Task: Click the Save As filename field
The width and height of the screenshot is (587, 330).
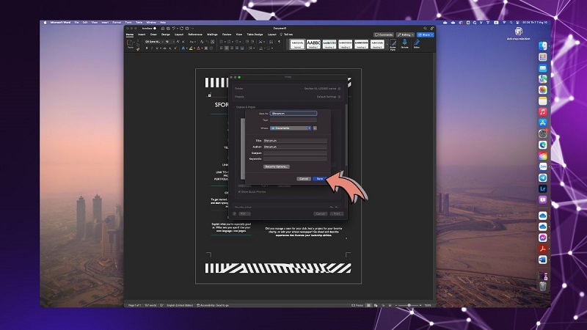Action: [x=293, y=113]
